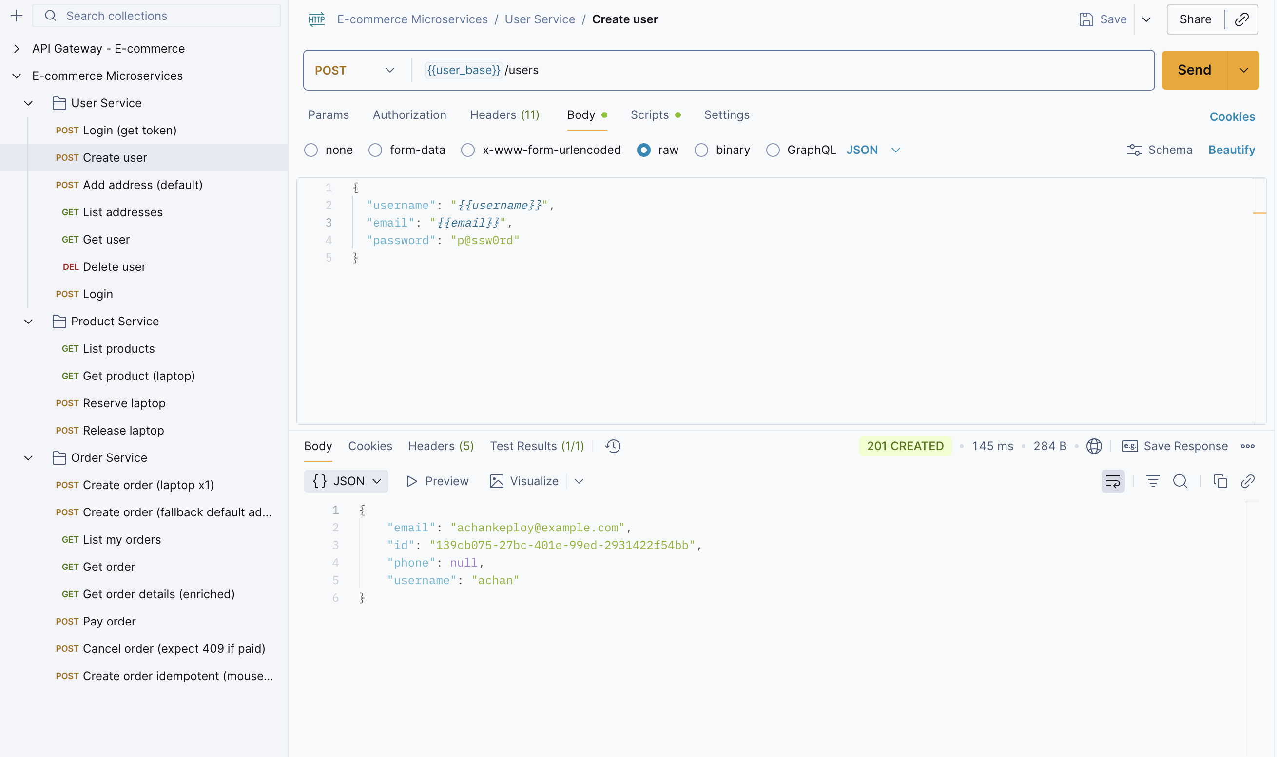Open response history with the clock icon
The image size is (1277, 757).
click(x=613, y=446)
